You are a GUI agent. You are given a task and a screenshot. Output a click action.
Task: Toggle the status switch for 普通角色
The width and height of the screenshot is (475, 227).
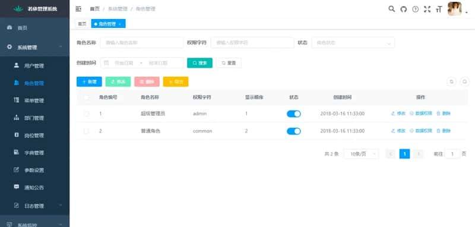293,131
